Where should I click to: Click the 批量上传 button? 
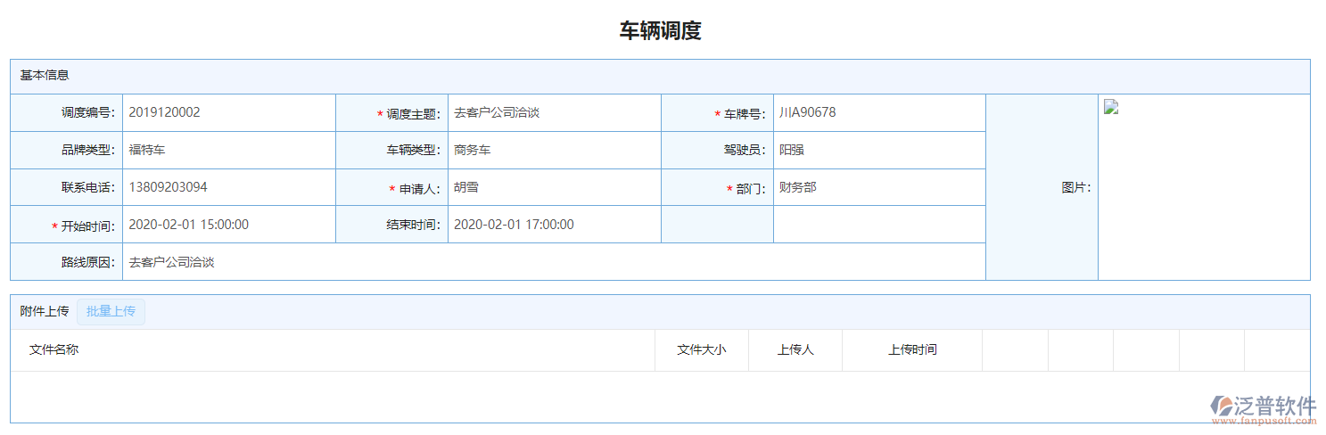coord(111,311)
